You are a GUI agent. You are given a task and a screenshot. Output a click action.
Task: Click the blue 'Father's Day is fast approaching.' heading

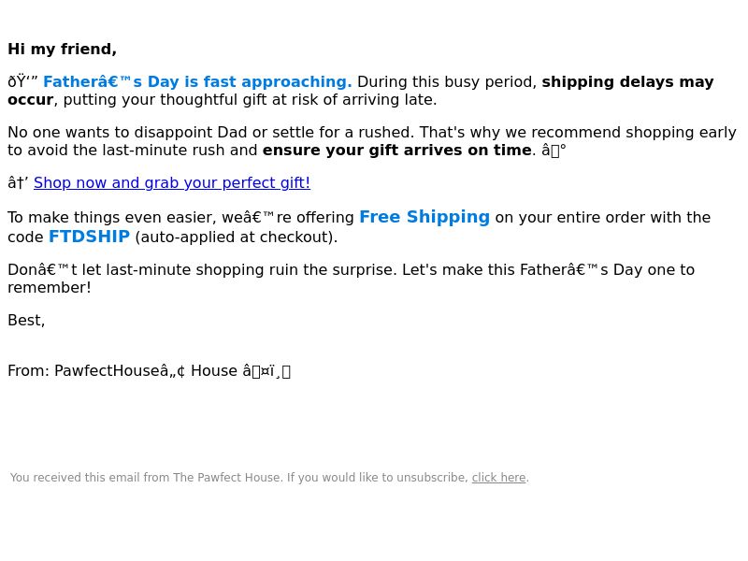point(197,81)
